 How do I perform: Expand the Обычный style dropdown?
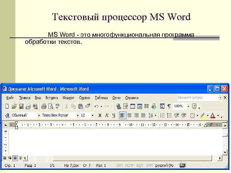(x=39, y=116)
